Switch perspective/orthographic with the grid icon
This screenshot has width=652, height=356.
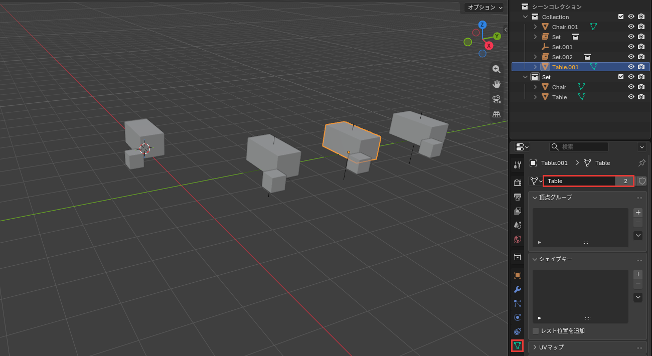(497, 114)
